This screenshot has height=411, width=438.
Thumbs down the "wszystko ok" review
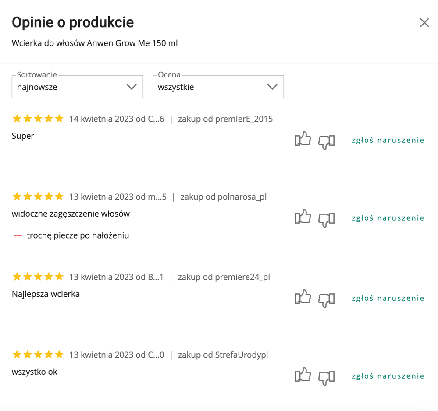tap(326, 378)
